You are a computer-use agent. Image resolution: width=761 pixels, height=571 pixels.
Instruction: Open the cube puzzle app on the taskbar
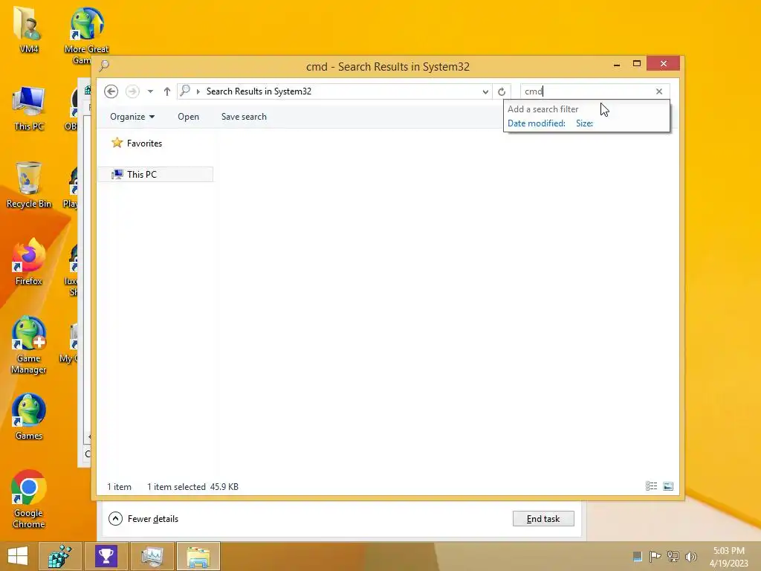pos(59,556)
